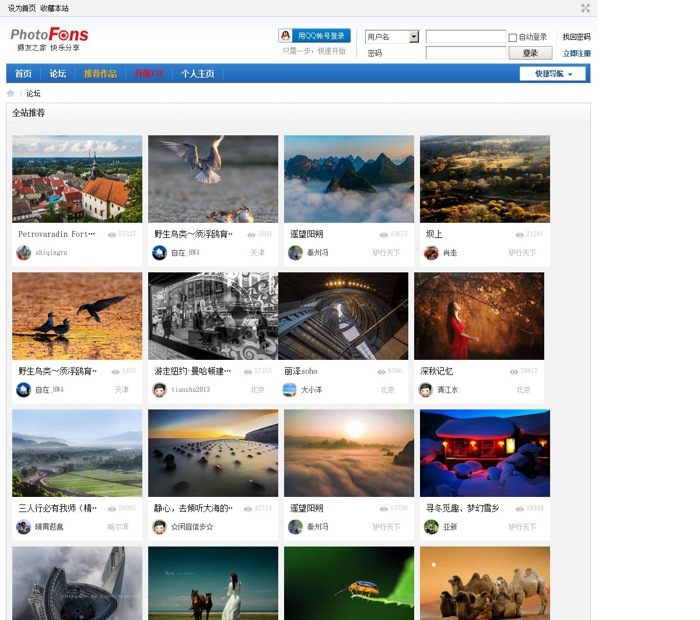The image size is (700, 620).
Task: Click the PhotoFans site logo
Action: coord(49,39)
